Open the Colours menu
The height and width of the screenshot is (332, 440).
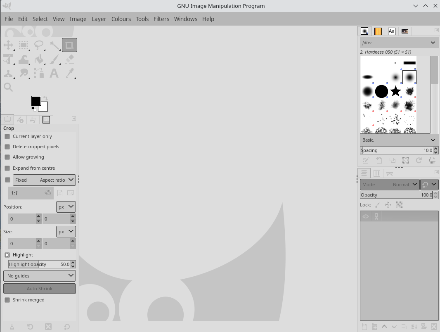pos(121,19)
